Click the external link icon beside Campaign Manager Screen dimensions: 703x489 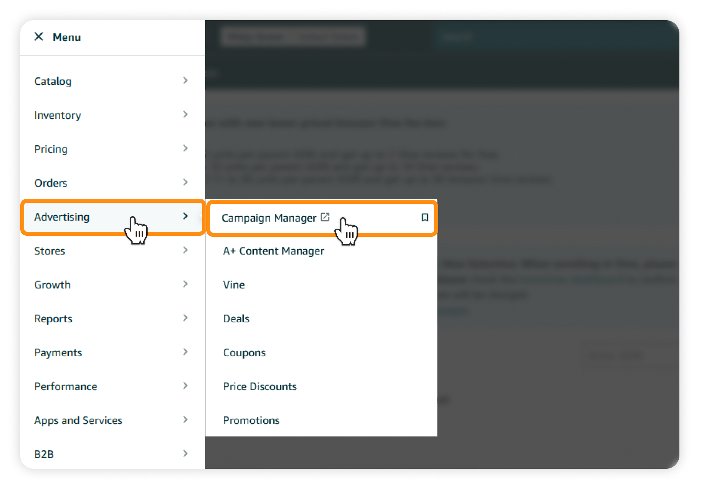point(325,217)
